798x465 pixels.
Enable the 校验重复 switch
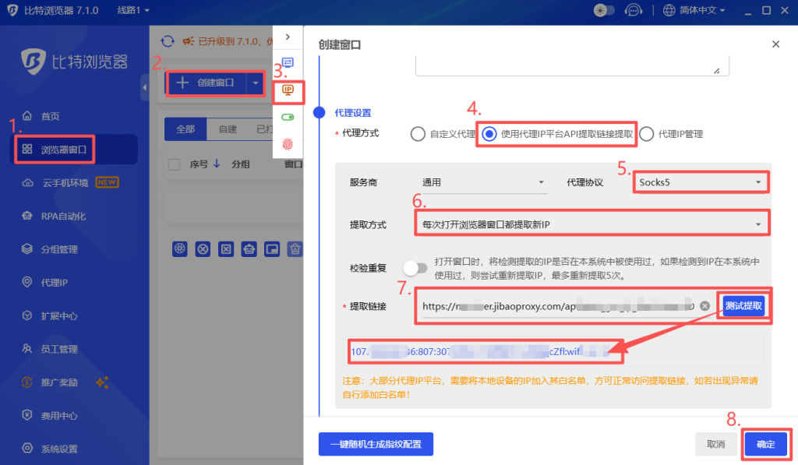pos(415,268)
